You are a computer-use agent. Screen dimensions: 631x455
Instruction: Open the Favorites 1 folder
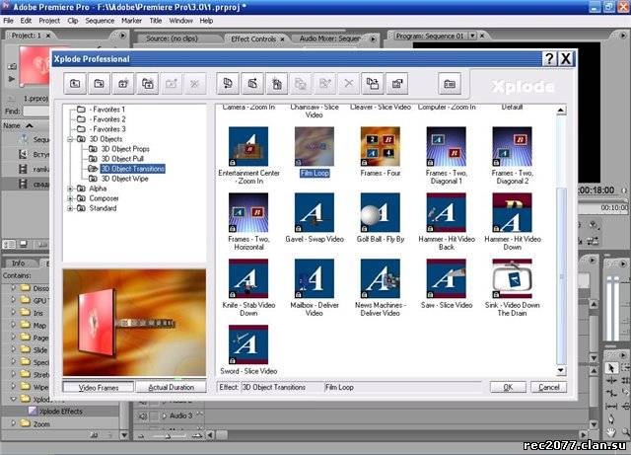(107, 110)
